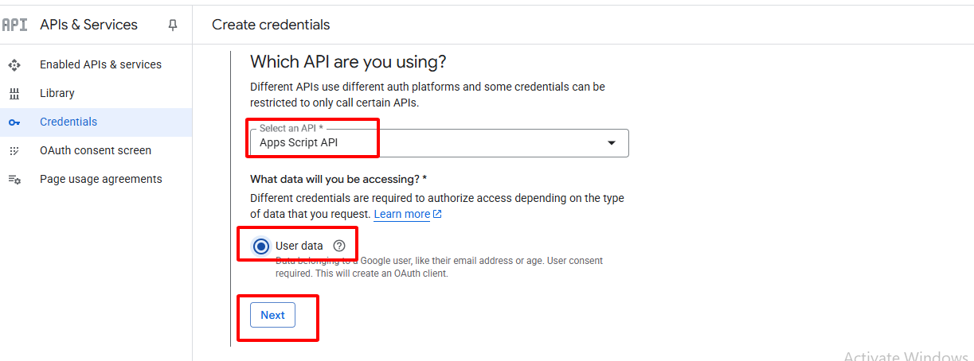Select the User data radio button
This screenshot has width=974, height=361.
tap(261, 246)
